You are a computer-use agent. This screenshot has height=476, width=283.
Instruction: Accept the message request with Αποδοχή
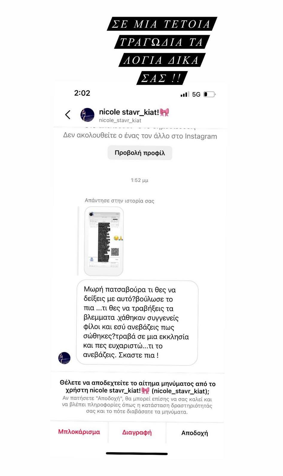click(194, 433)
